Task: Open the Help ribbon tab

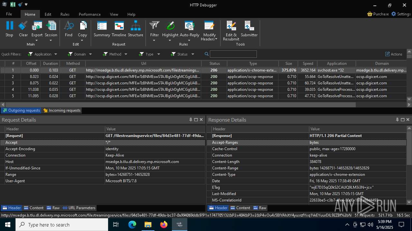Action: pyautogui.click(x=131, y=14)
